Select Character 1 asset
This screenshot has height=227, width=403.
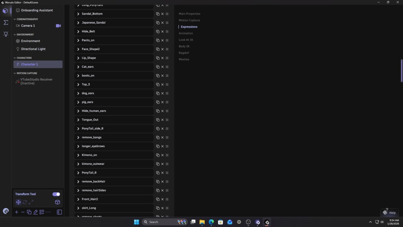coord(38,64)
